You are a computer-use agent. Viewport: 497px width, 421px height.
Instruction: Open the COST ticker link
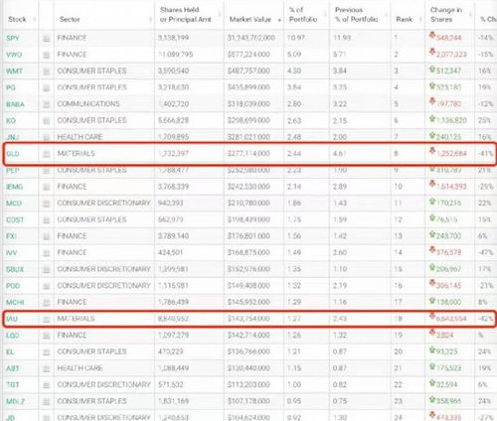[x=15, y=219]
